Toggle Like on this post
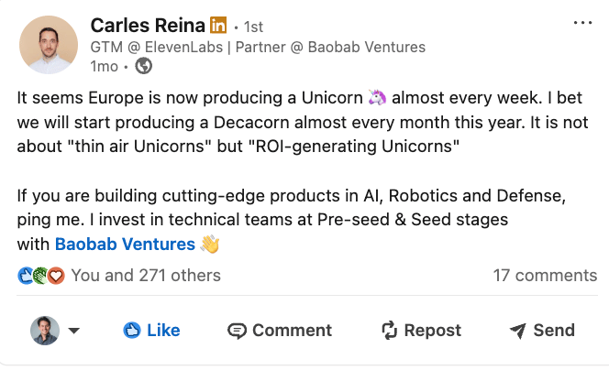Image resolution: width=609 pixels, height=370 pixels. click(151, 331)
